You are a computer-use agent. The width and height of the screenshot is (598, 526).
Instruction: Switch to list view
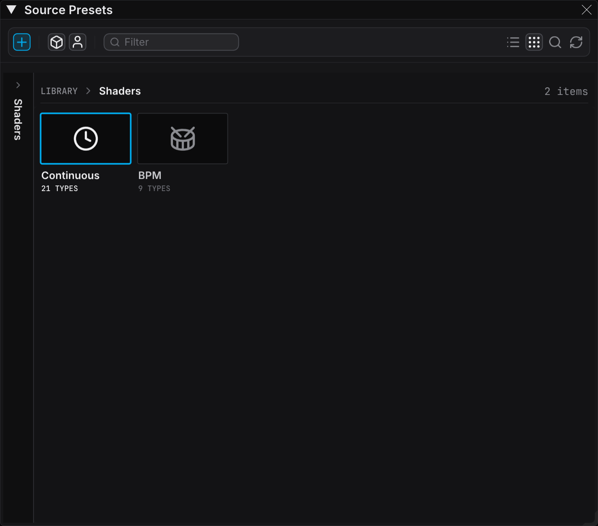coord(513,42)
